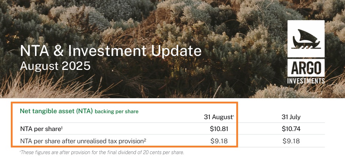The image size is (345, 159).
Task: Click the unrealised tax provision row label
Action: pos(82,141)
